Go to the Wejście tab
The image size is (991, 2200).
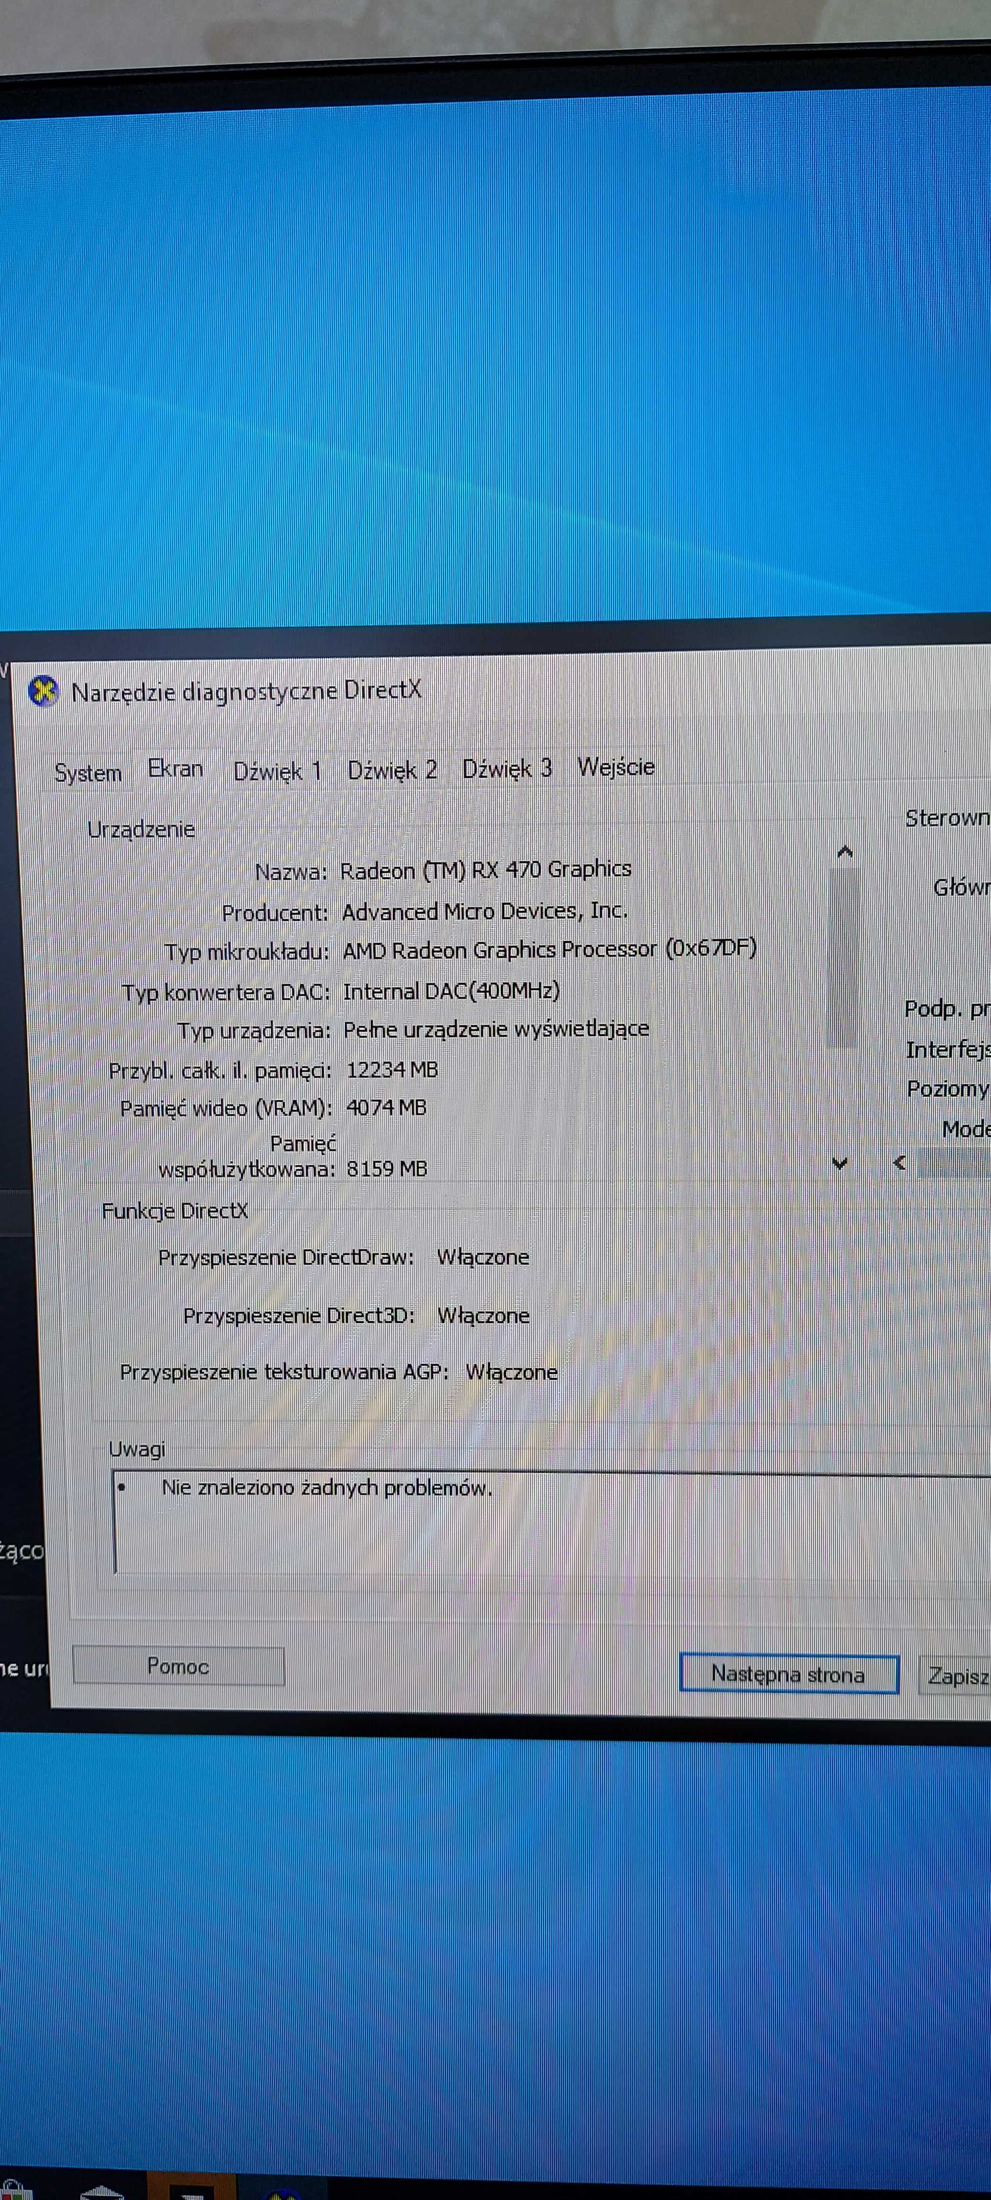pos(616,767)
